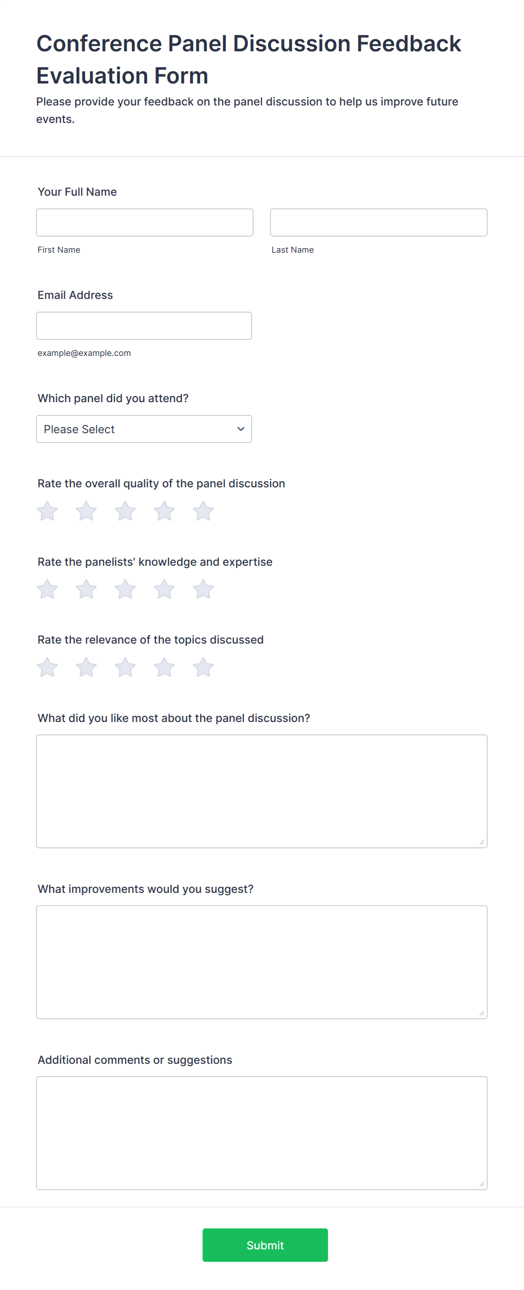Submit the feedback form
Screen dimensions: 524x1290
265,1245
